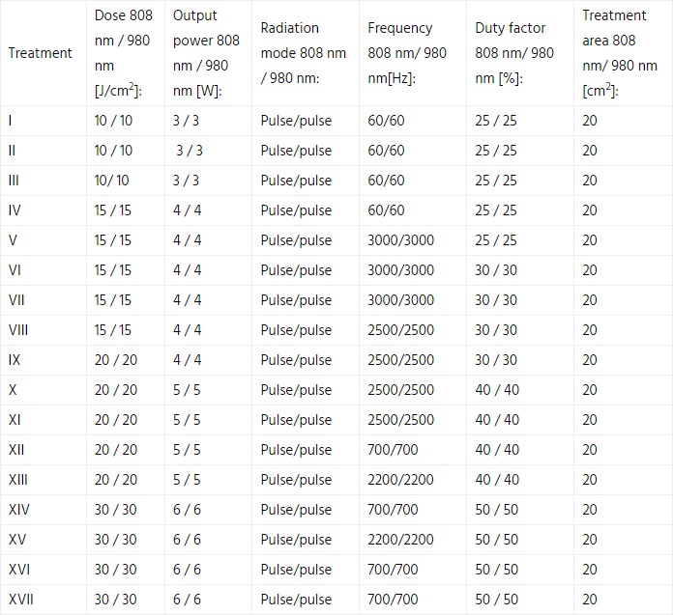Click the 2500/2500 frequency in row VIII
673x615 pixels.
(401, 330)
